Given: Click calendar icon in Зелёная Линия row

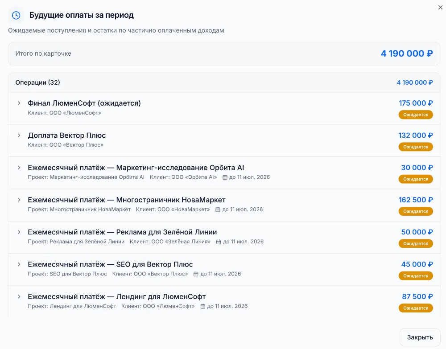Looking at the screenshot, I should tap(219, 242).
